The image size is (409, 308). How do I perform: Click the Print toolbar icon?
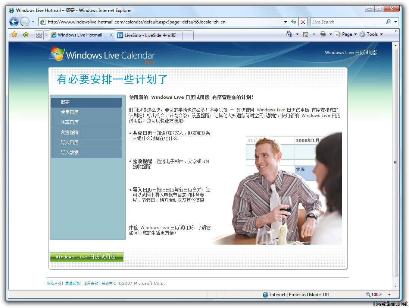tap(323, 34)
